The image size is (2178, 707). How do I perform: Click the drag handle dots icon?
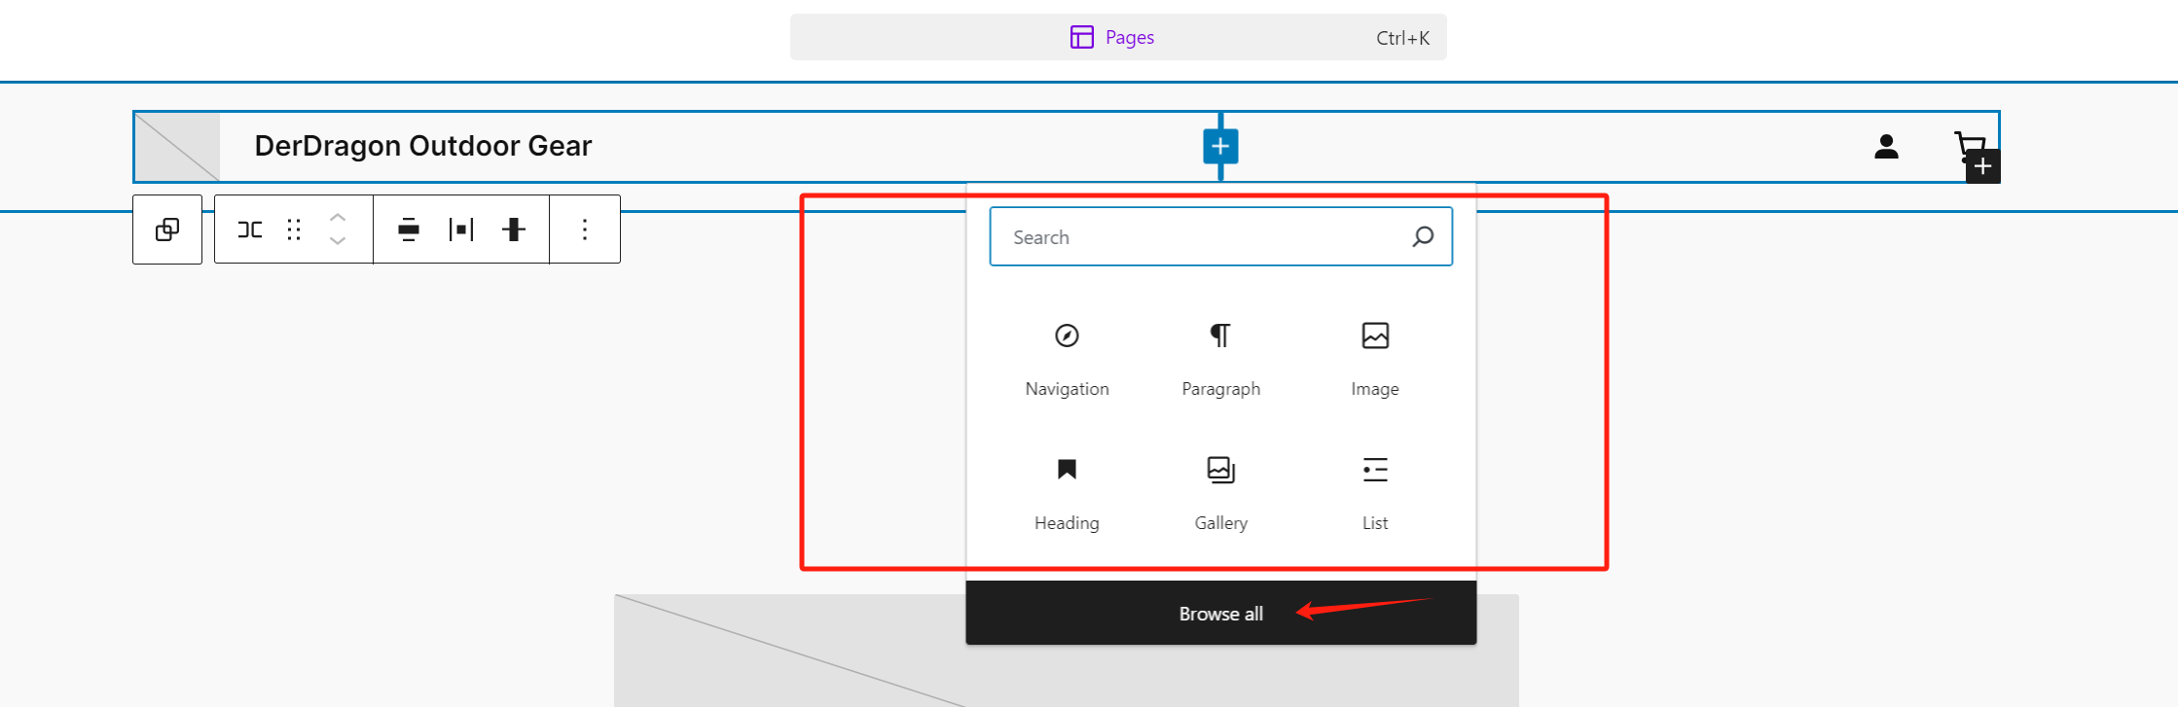point(294,230)
